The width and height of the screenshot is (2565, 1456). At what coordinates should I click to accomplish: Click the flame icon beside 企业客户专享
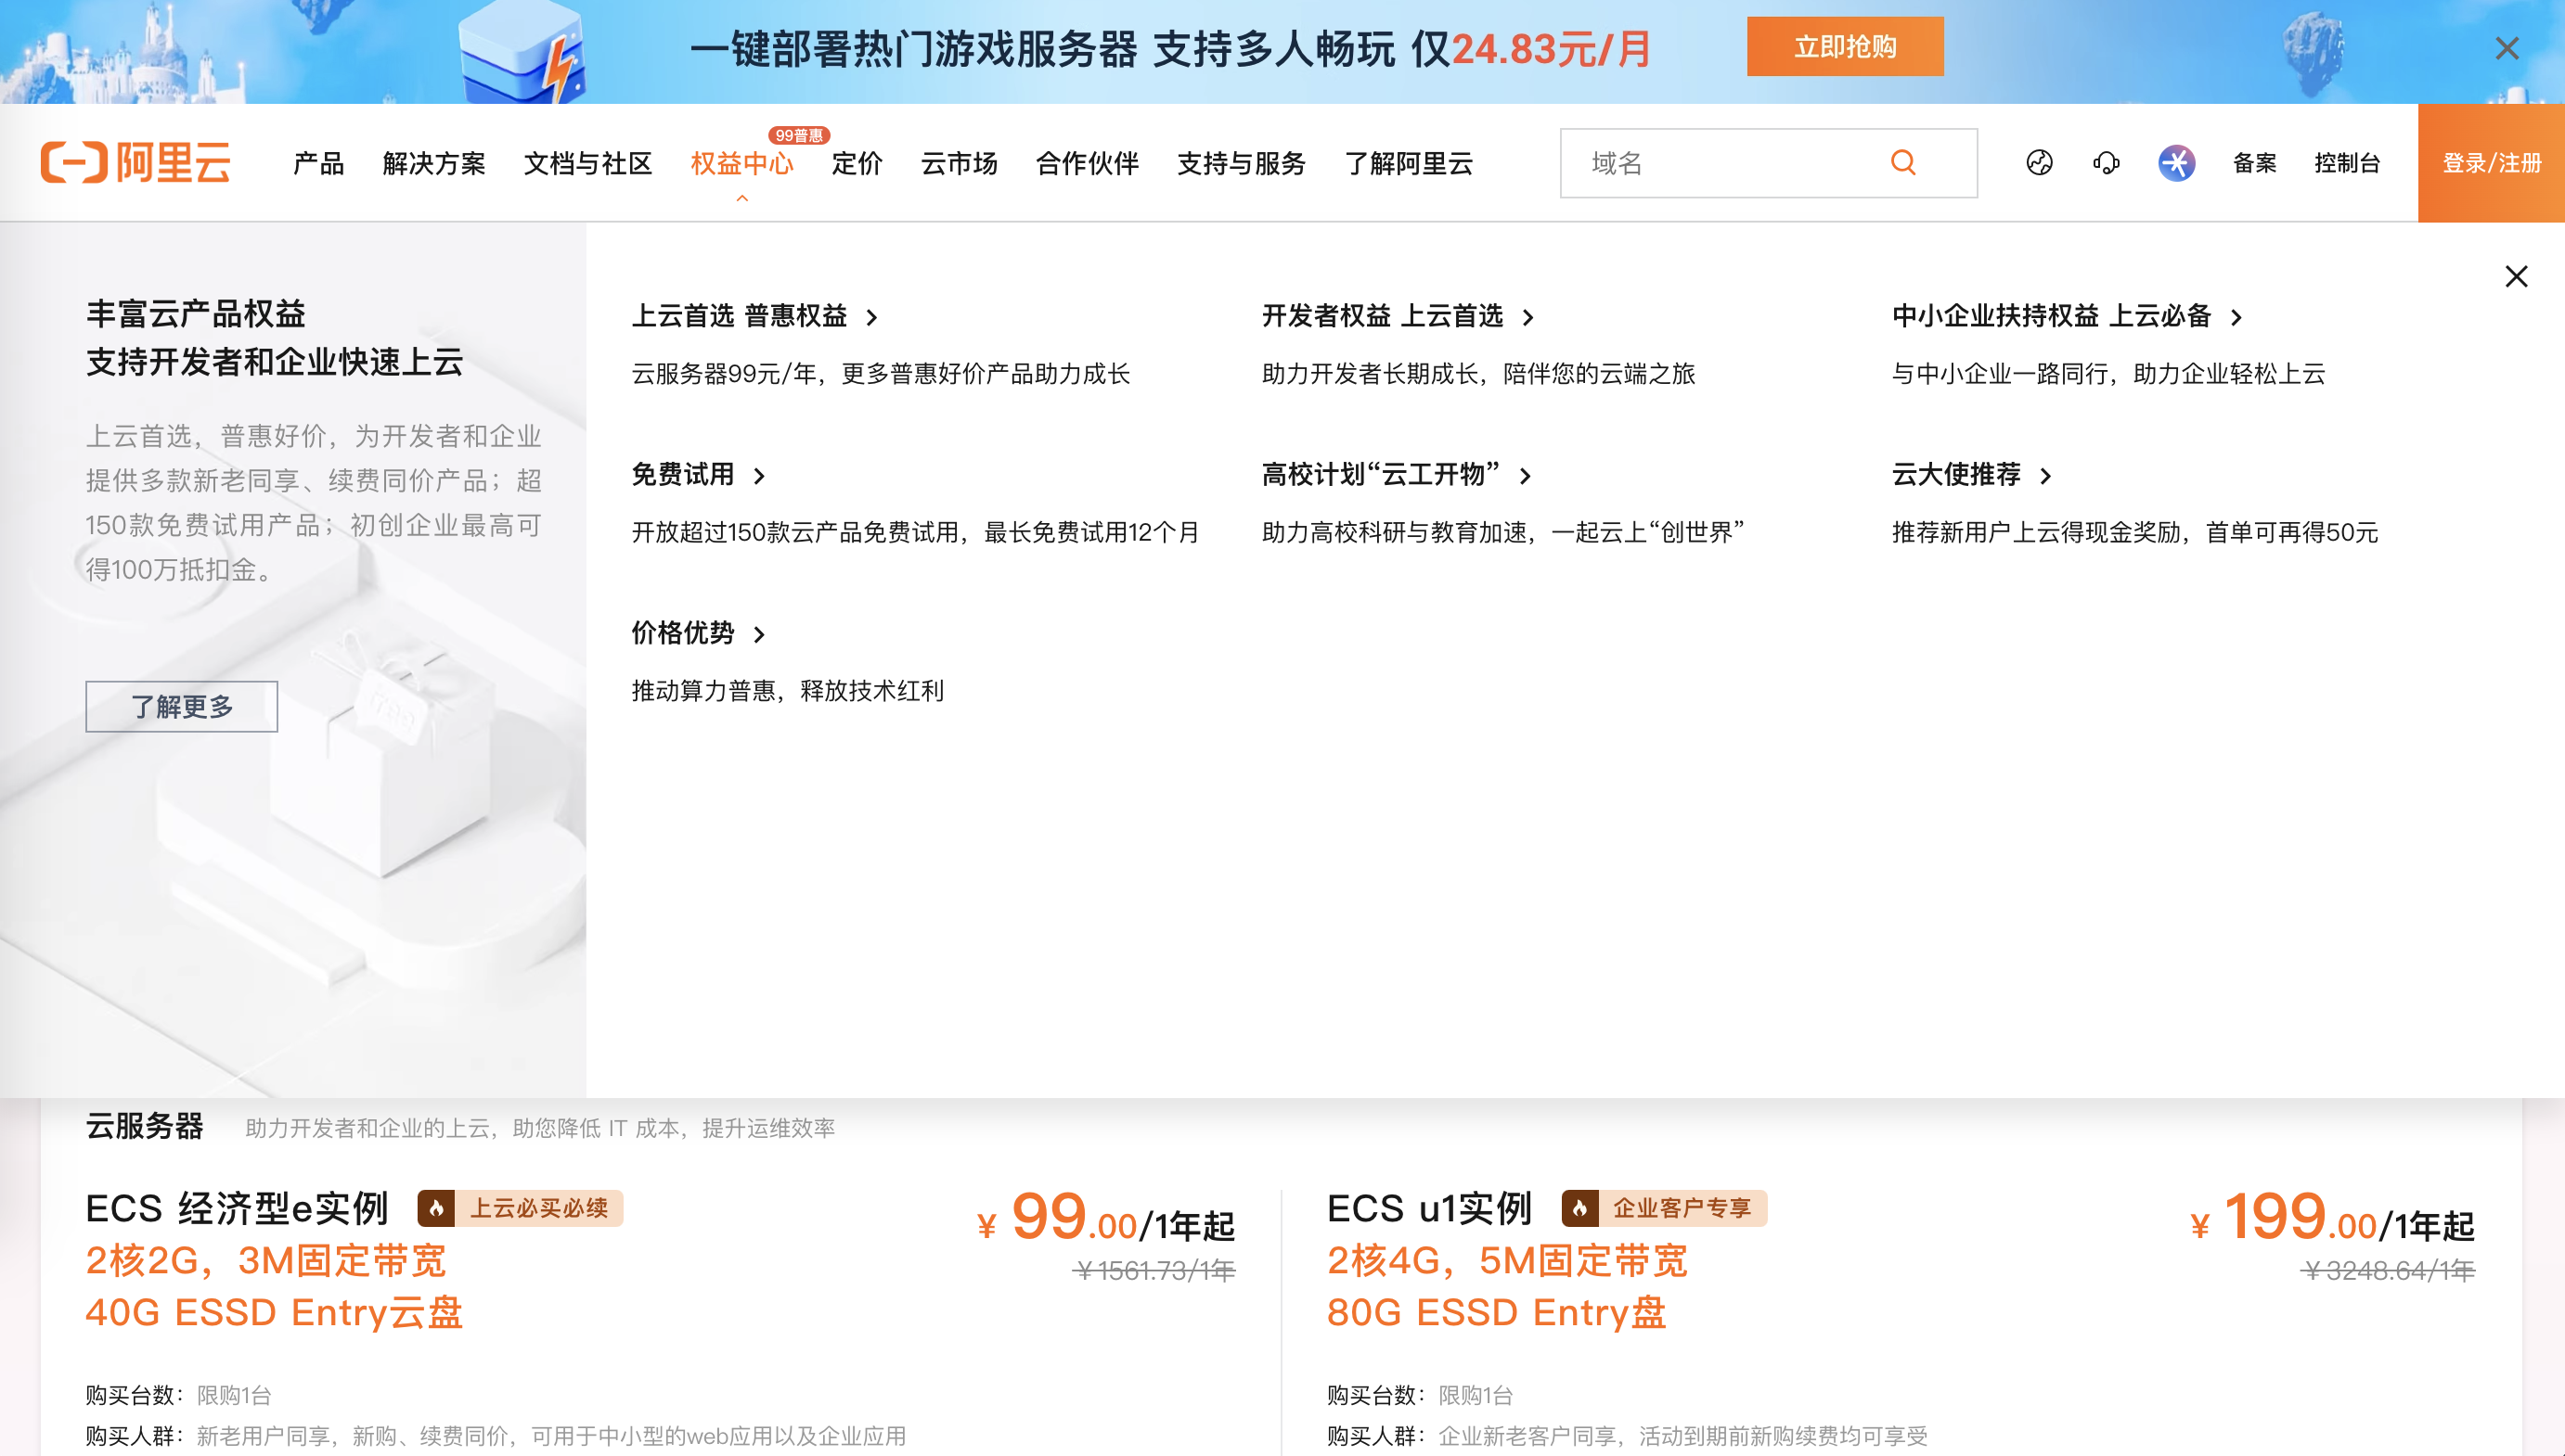1579,1208
